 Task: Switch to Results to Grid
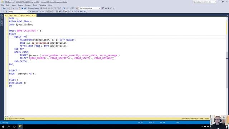(x=66, y=11)
